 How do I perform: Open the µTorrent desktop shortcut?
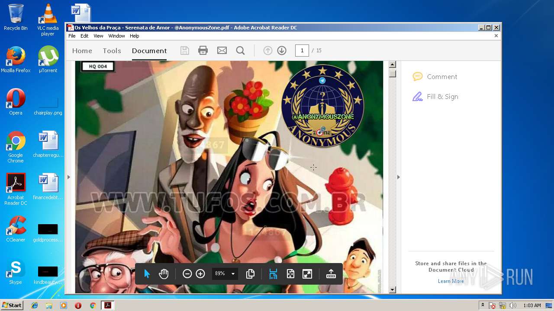pos(48,60)
